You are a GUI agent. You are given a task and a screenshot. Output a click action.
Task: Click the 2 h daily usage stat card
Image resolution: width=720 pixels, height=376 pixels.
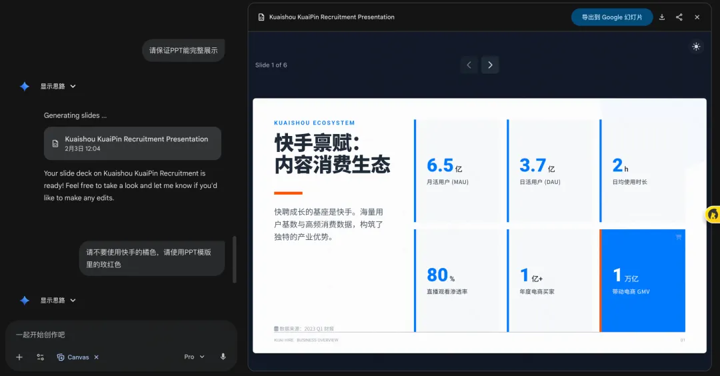coord(643,171)
